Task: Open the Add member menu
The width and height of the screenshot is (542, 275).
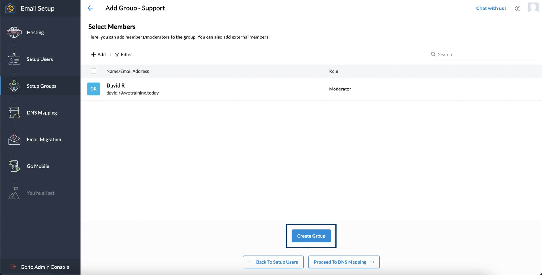Action: 98,54
